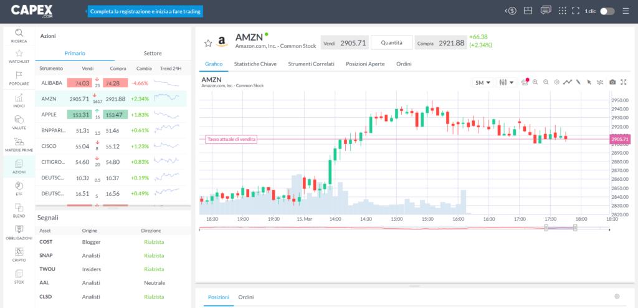The height and width of the screenshot is (308, 638).
Task: Click the Compra 2921.88 buy button
Action: pos(440,42)
